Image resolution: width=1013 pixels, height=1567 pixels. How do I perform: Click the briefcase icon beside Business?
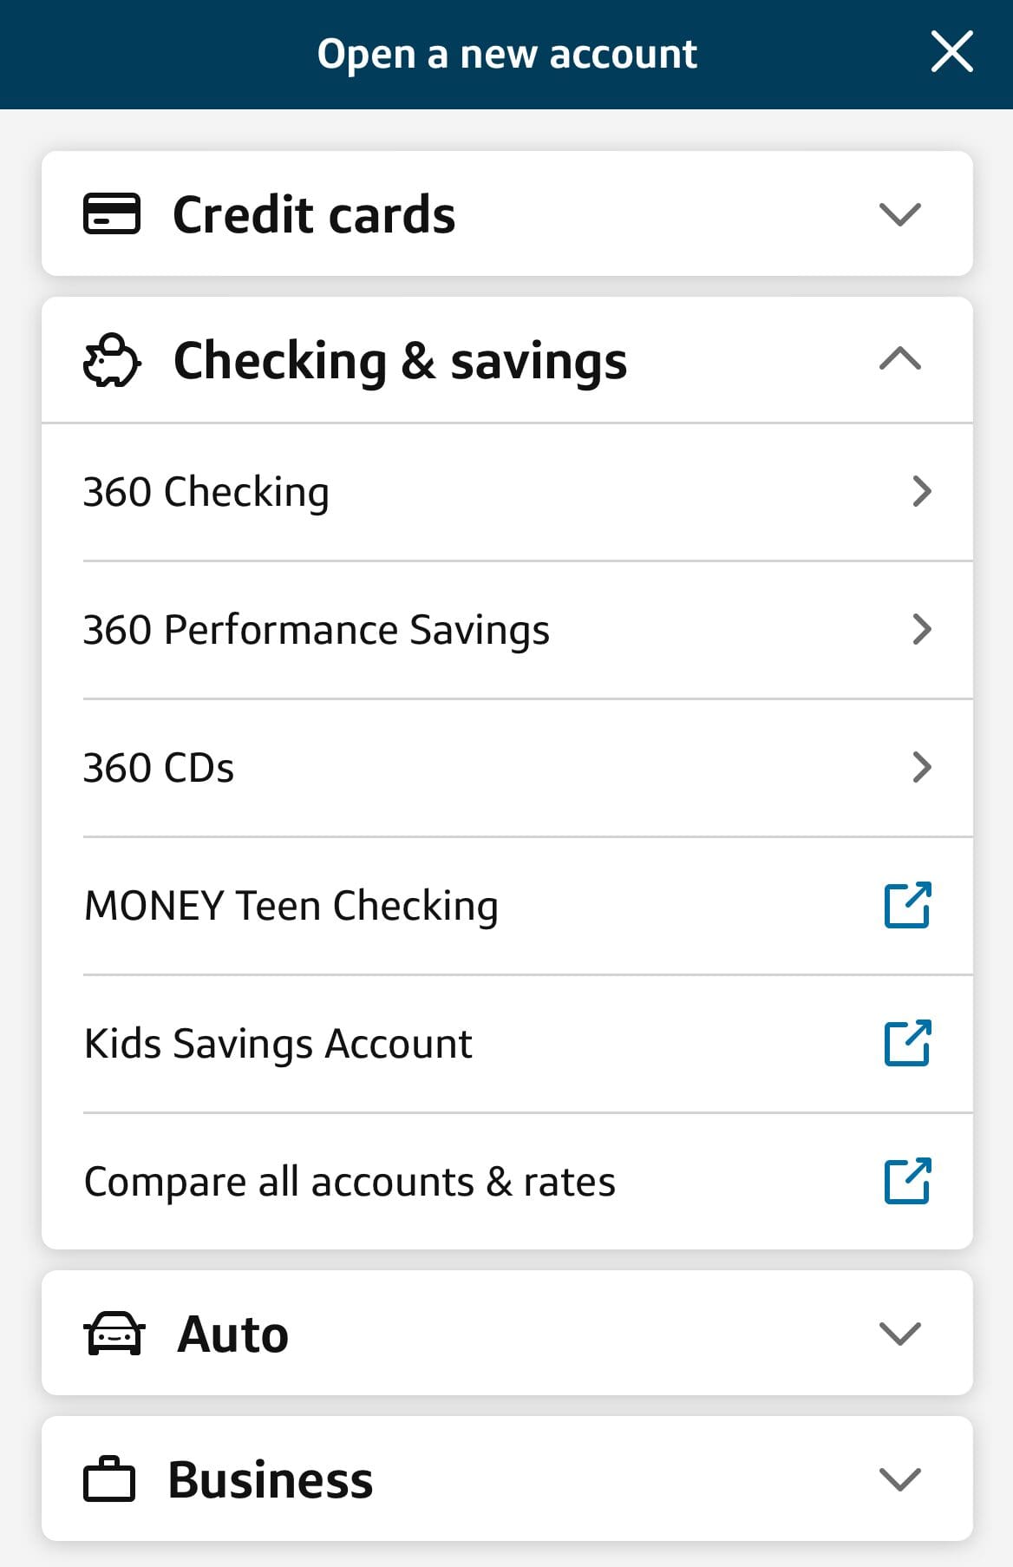point(110,1480)
